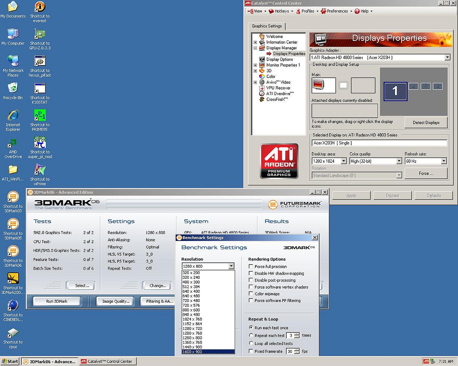Click display 1 thumbnail in Catalyst
Viewport: 458px width, 366px height.
pyautogui.click(x=395, y=91)
